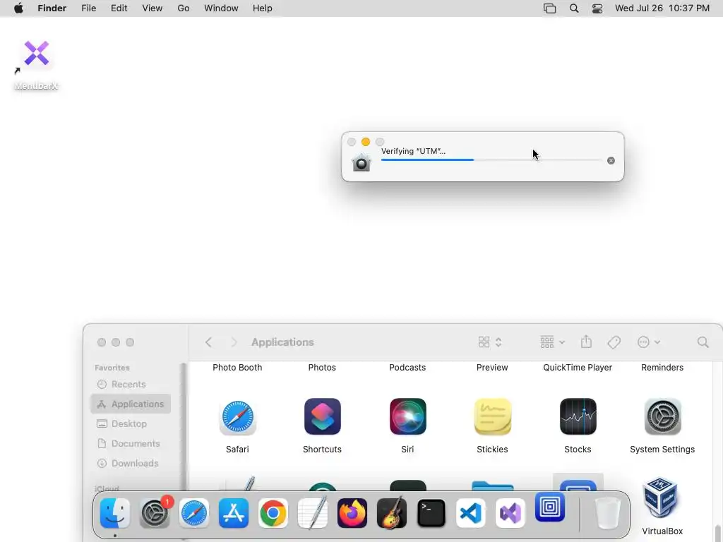This screenshot has height=542, width=723.
Task: Click the QuickTime Player label
Action: click(578, 367)
